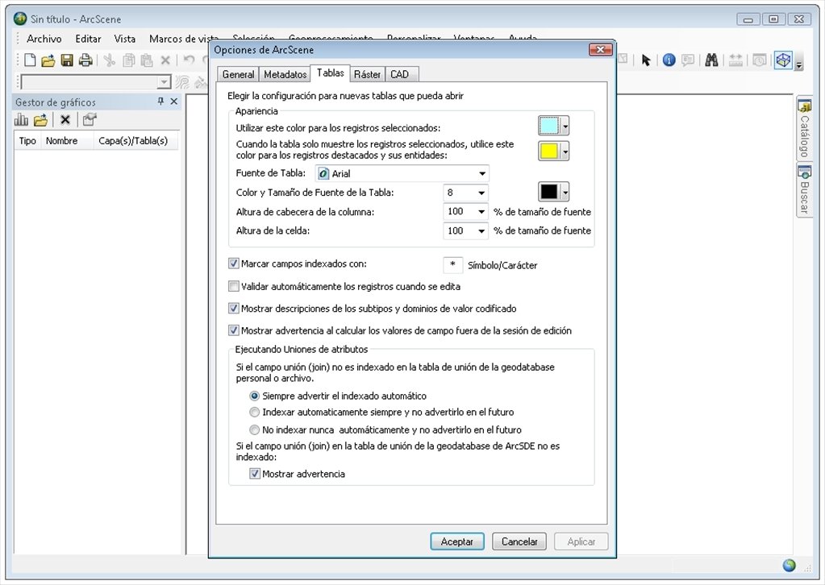This screenshot has width=825, height=585.
Task: Open the Buscar side panel
Action: [x=804, y=189]
